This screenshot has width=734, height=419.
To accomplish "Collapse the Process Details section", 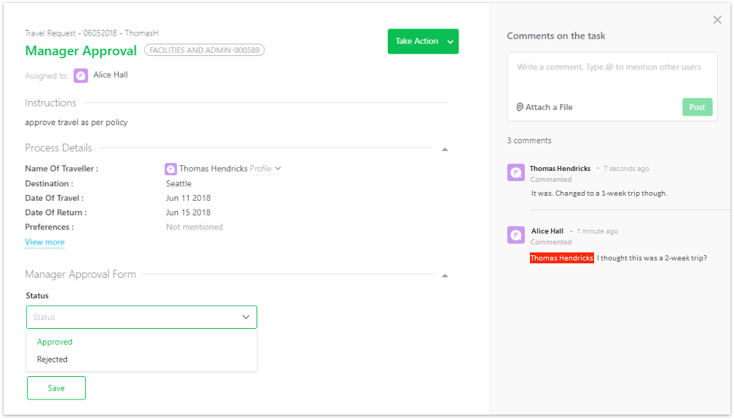I will click(x=445, y=149).
